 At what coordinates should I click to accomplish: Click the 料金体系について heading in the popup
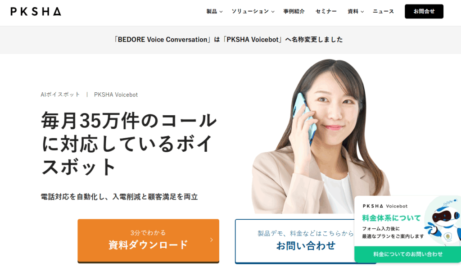pos(391,218)
